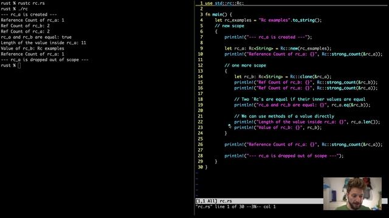
Task: Click line number 12 in the editor gutter
Action: click(200, 65)
